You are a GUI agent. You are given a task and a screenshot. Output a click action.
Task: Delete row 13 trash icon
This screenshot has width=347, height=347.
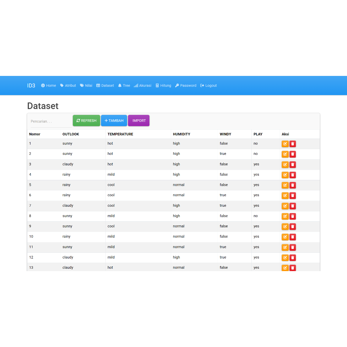tap(292, 268)
